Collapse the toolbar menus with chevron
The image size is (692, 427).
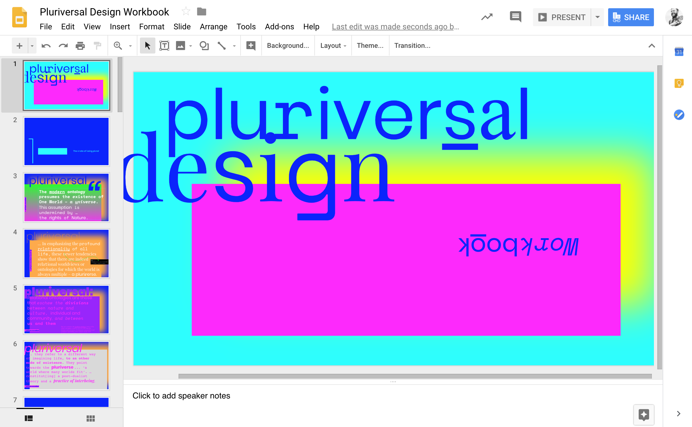pos(652,46)
